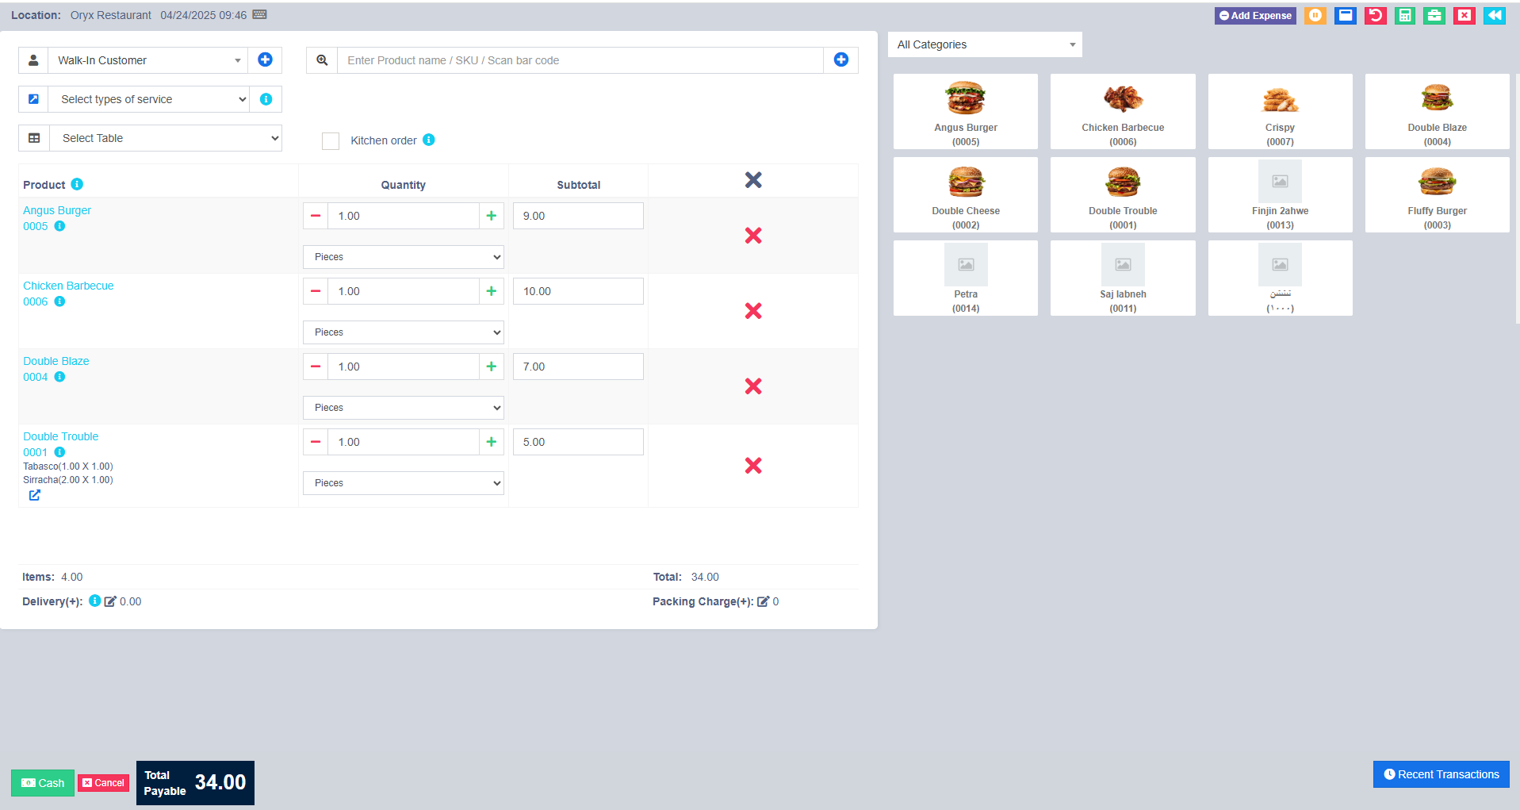Click the red sell return undo icon
Viewport: 1520px width, 810px height.
1375,15
